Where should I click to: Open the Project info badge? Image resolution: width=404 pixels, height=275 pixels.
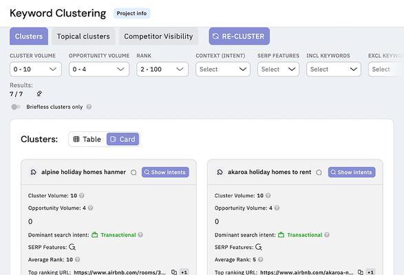[131, 13]
